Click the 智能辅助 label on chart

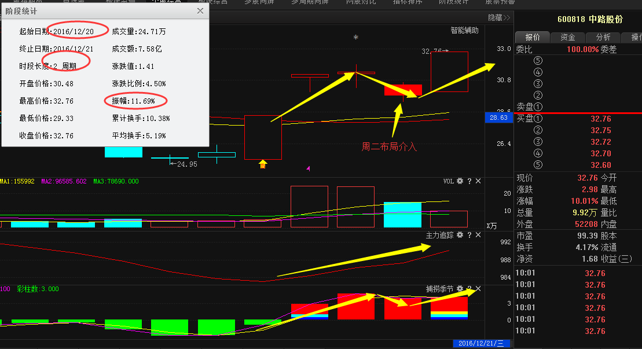click(x=465, y=31)
